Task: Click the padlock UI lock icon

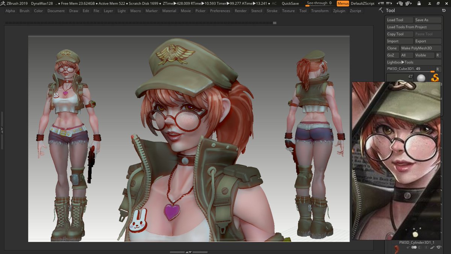Action: pos(419,3)
